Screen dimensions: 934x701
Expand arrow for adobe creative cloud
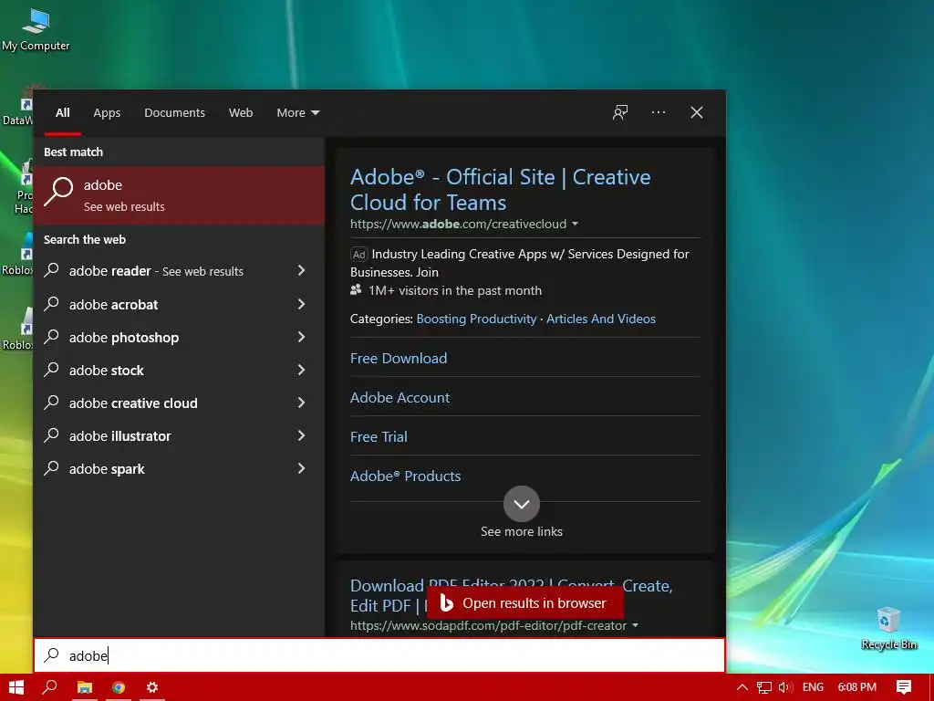(301, 403)
